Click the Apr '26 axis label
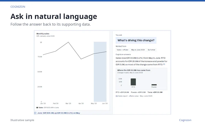 tap(81, 103)
